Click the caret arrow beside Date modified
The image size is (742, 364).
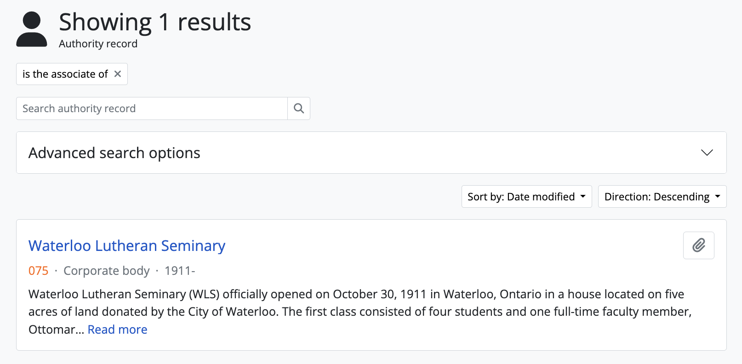(x=583, y=197)
